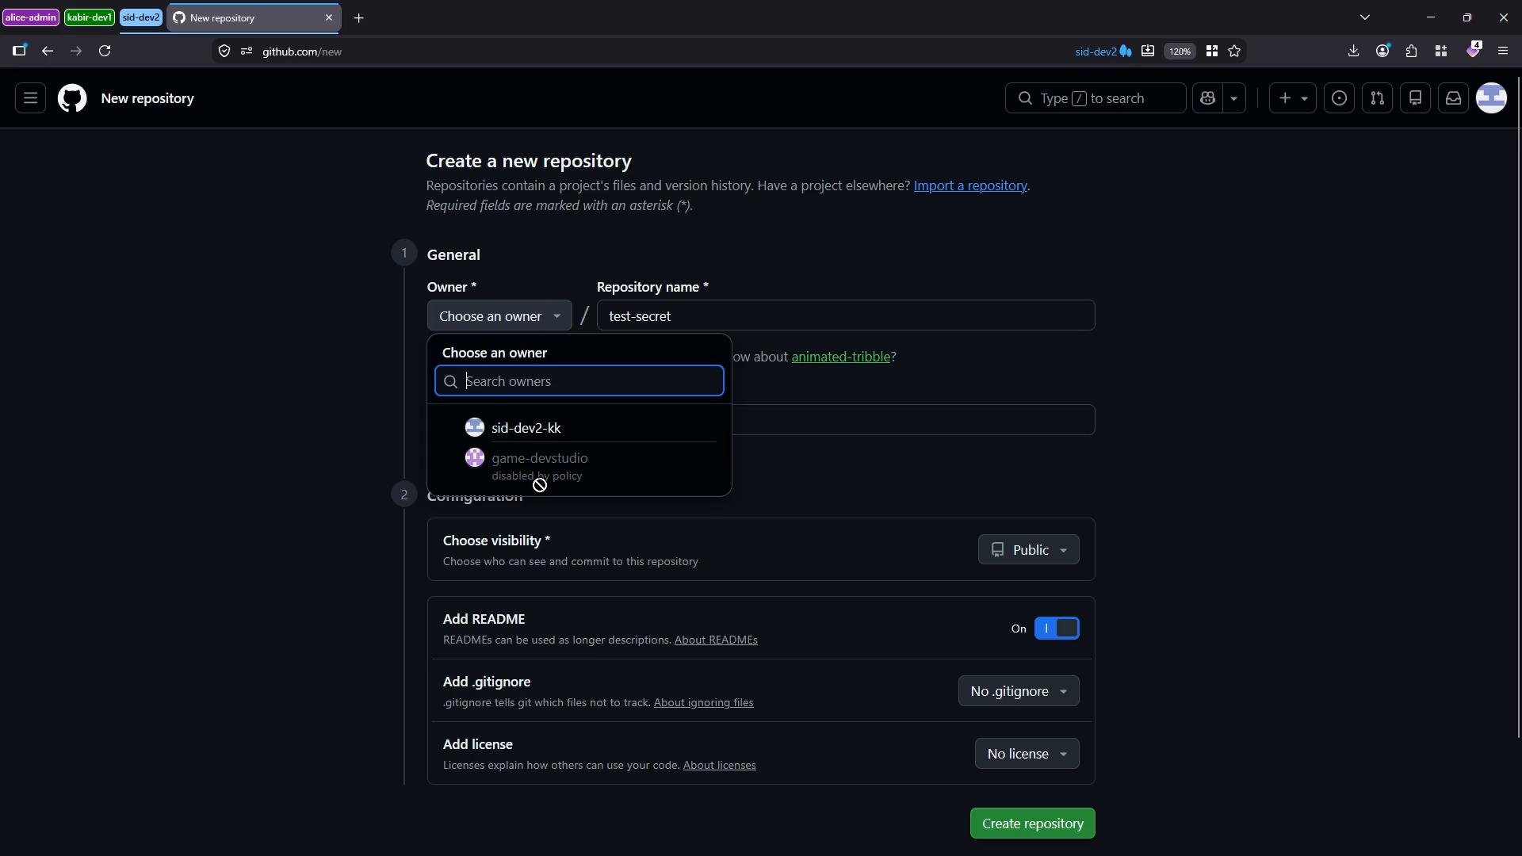Open the GitHub hamburger navigation menu
1522x856 pixels.
click(30, 98)
